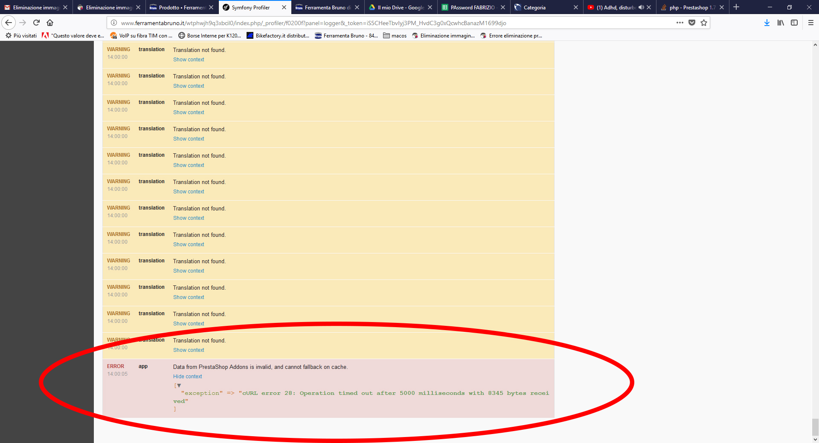Save page to Pocket
Viewport: 819px width, 443px height.
[692, 23]
